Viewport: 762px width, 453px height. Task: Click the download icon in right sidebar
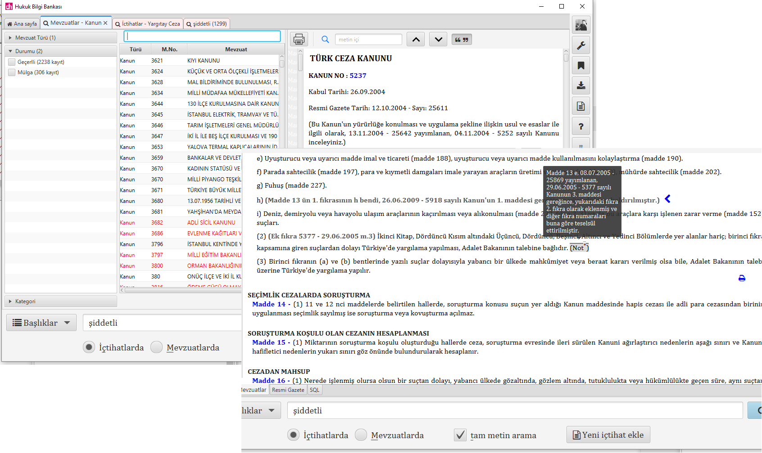(x=581, y=85)
